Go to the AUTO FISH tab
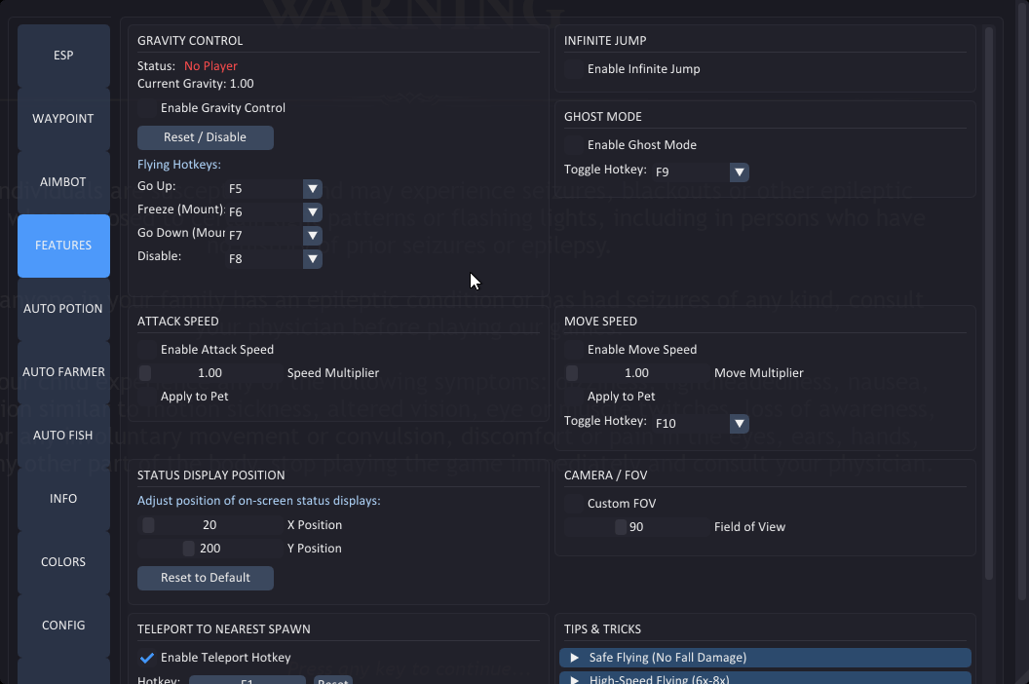This screenshot has height=684, width=1029. click(x=63, y=436)
